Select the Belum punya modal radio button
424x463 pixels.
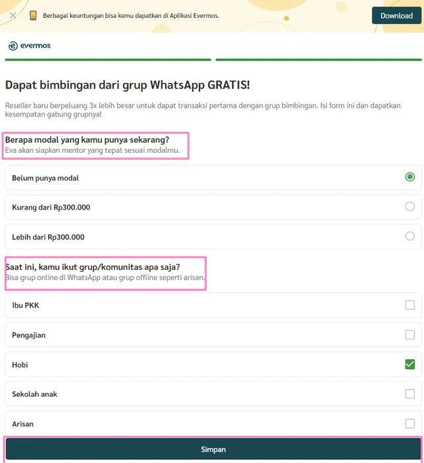tap(409, 177)
